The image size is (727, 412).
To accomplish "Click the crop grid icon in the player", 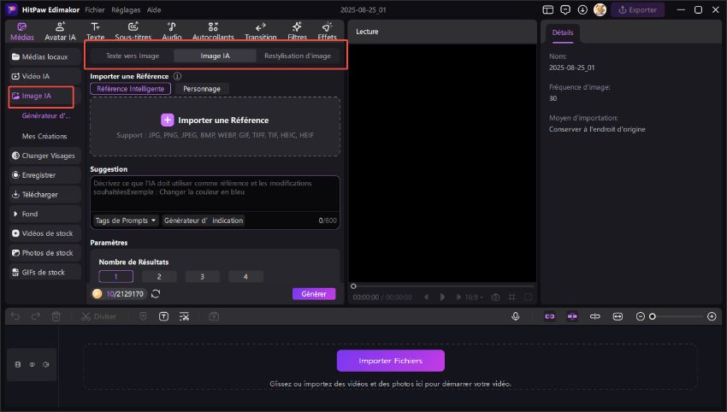I will (x=511, y=297).
